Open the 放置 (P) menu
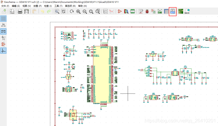The height and width of the screenshot is (126, 218). (37, 6)
